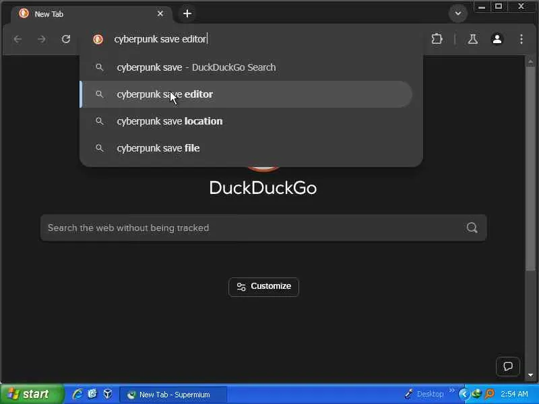Click the DuckDuckGo search box on page
Viewport: 539px width, 404px height.
point(263,228)
